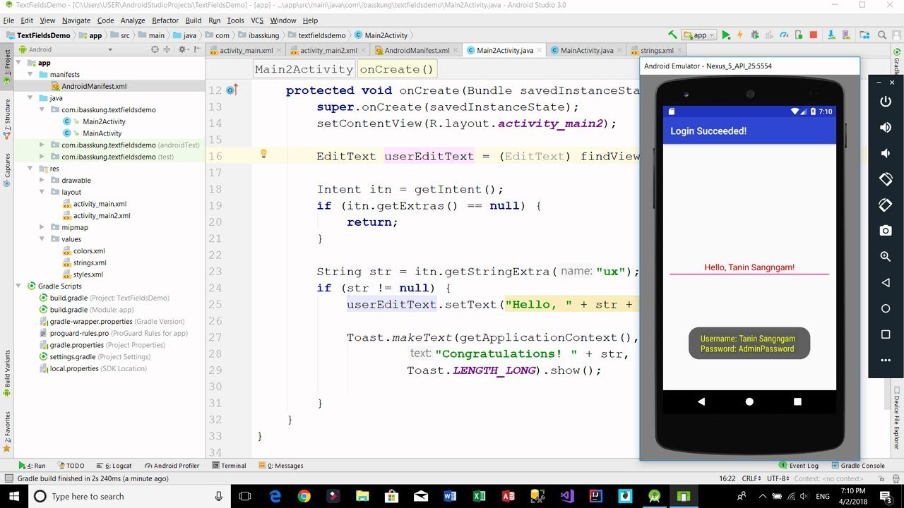Click emulator sidebar Overview square button
The height and width of the screenshot is (508, 904).
pyautogui.click(x=886, y=334)
